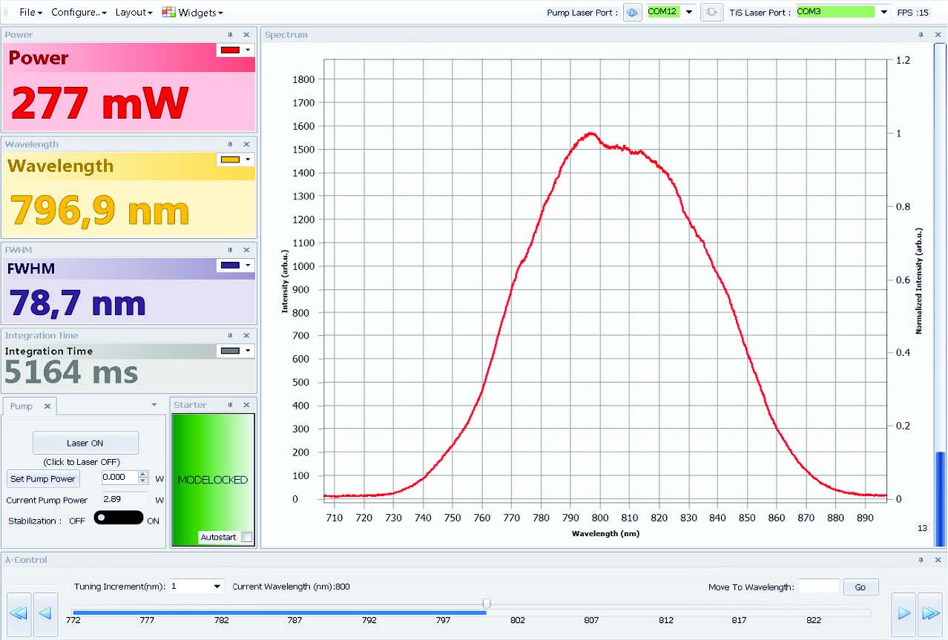
Task: Enable the Autostart checkbox
Action: pos(246,537)
